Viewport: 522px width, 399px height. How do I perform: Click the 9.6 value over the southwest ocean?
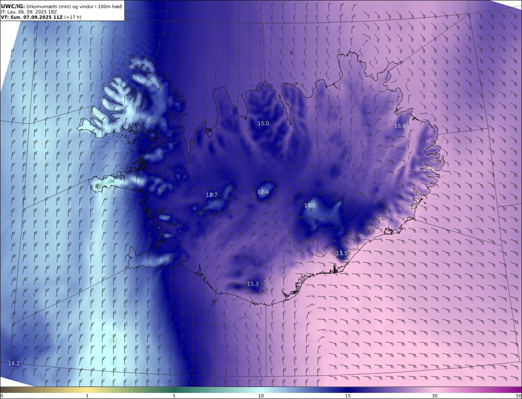tap(113, 341)
